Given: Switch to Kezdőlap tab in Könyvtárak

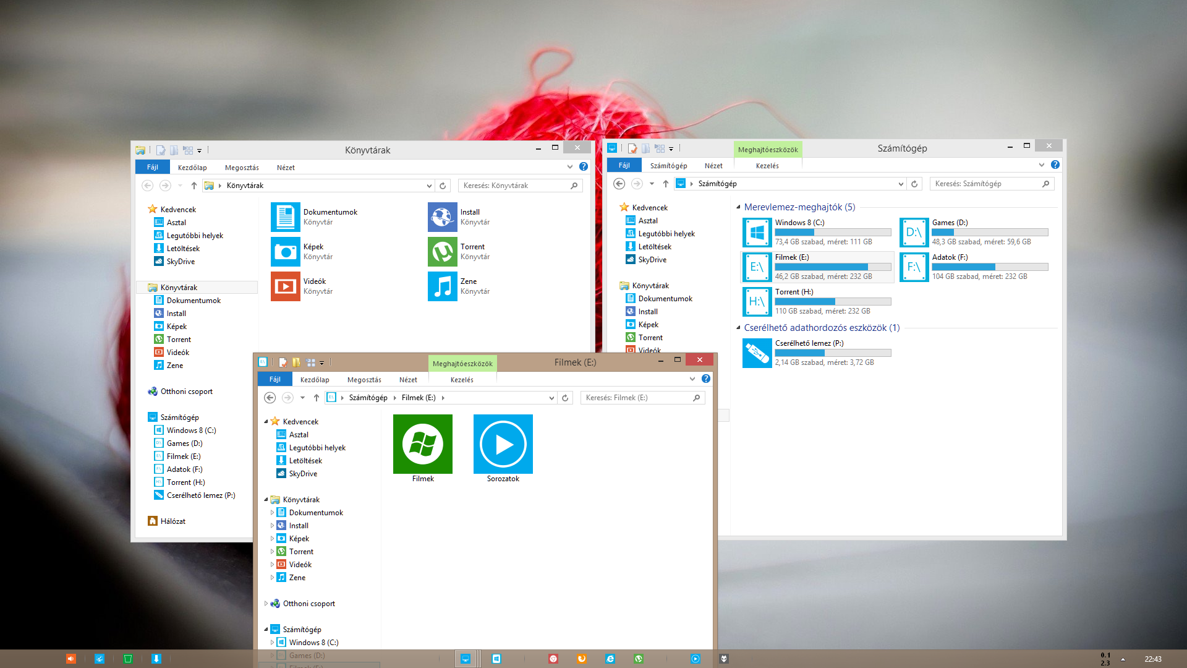Looking at the screenshot, I should (192, 168).
